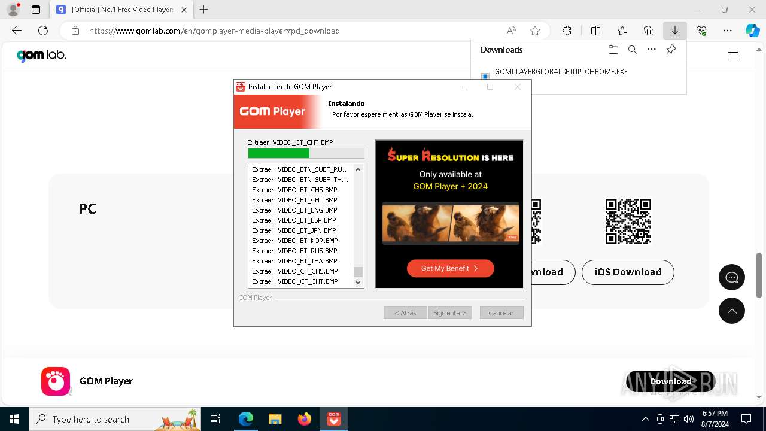Minimize the GOM Player installer window
Screen dimensions: 766x431
463,87
